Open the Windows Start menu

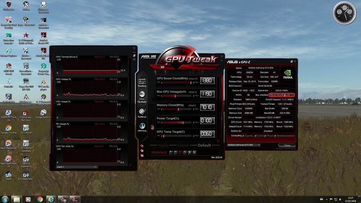[x=5, y=199]
